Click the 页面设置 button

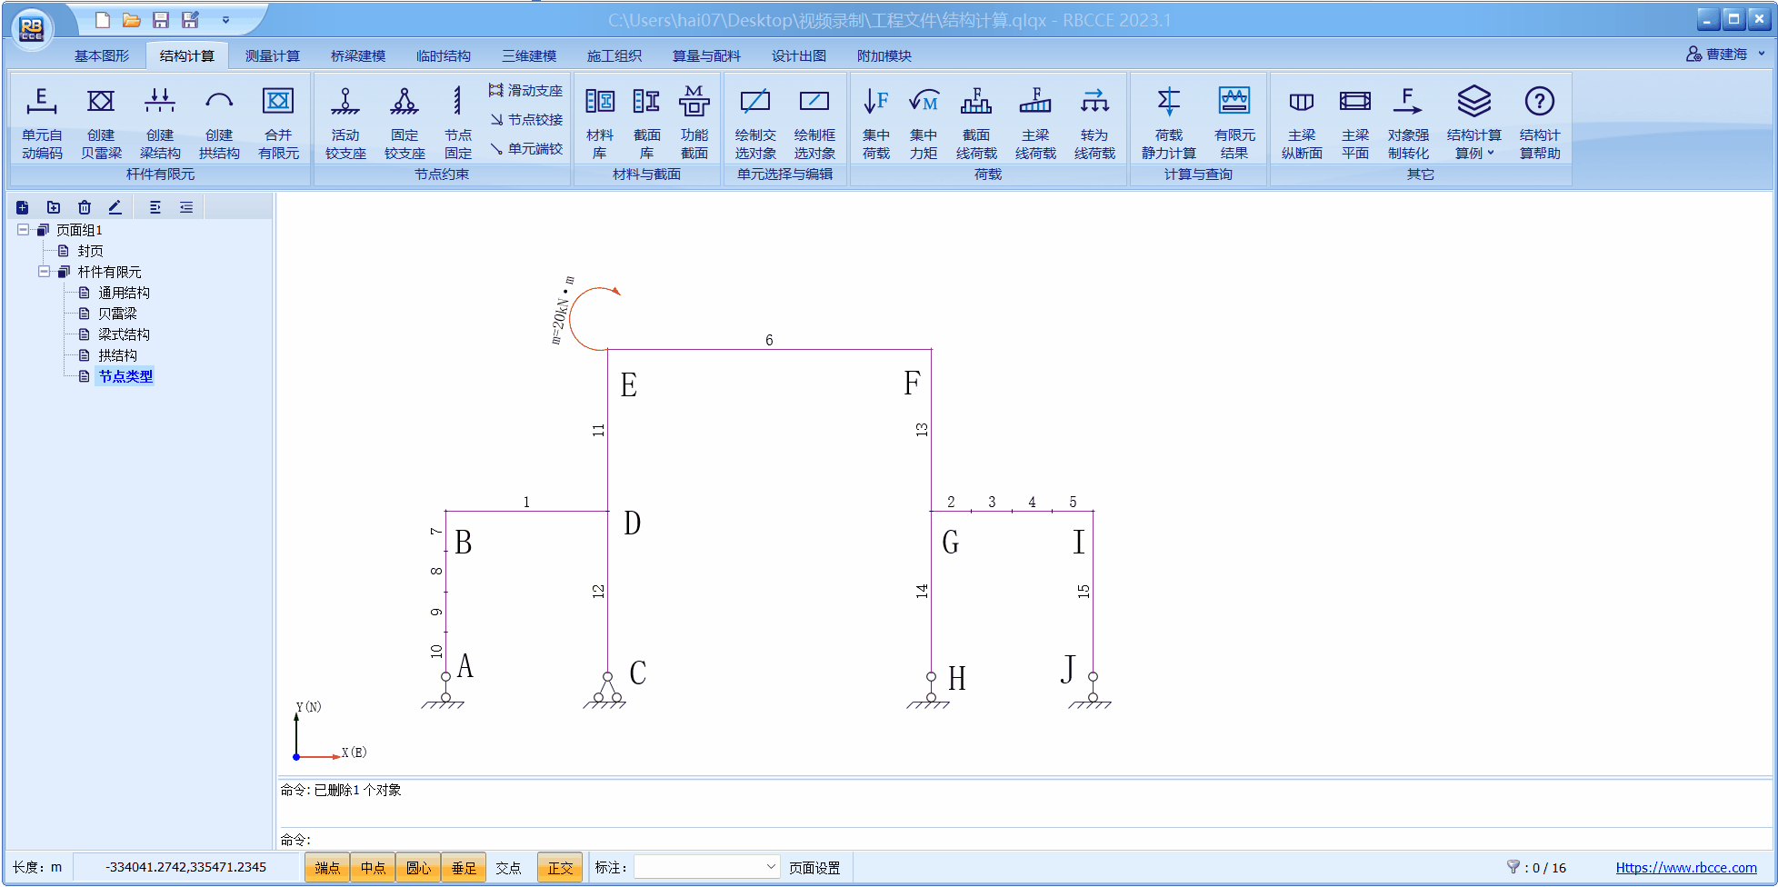coord(814,868)
